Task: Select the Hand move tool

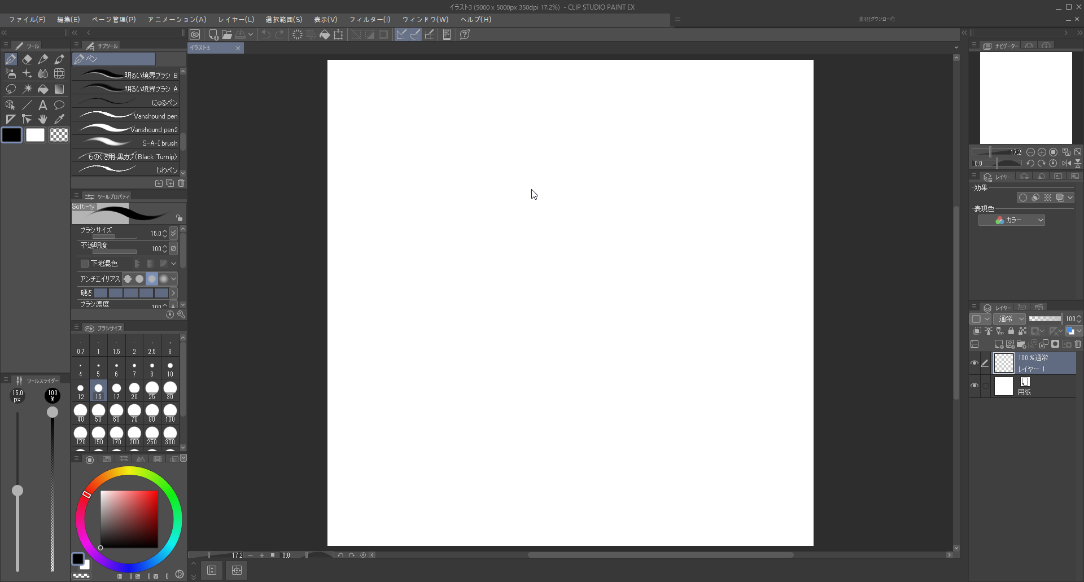Action: (x=43, y=119)
